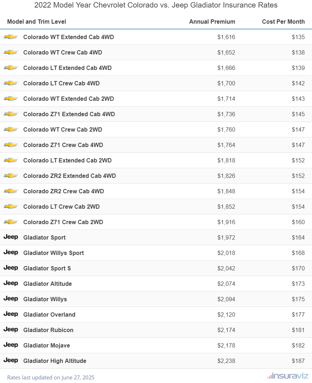Click Chevrolet logo beside Colorado WT Extended Cab 4WD

(x=11, y=37)
